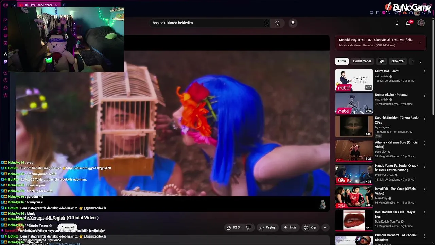Open the YouTube account avatar menu
Viewport: 435px width, 245px height.
[x=421, y=23]
